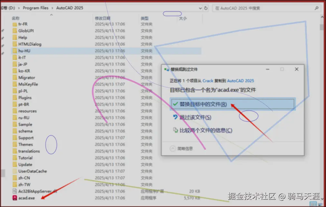This screenshot has width=326, height=207.
Task: Click the Name column header
Action: click(15, 18)
